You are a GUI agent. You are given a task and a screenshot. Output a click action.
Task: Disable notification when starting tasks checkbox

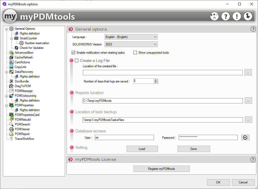[x=74, y=53]
